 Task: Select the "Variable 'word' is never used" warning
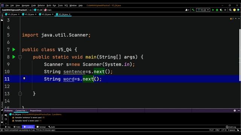pos(27,121)
